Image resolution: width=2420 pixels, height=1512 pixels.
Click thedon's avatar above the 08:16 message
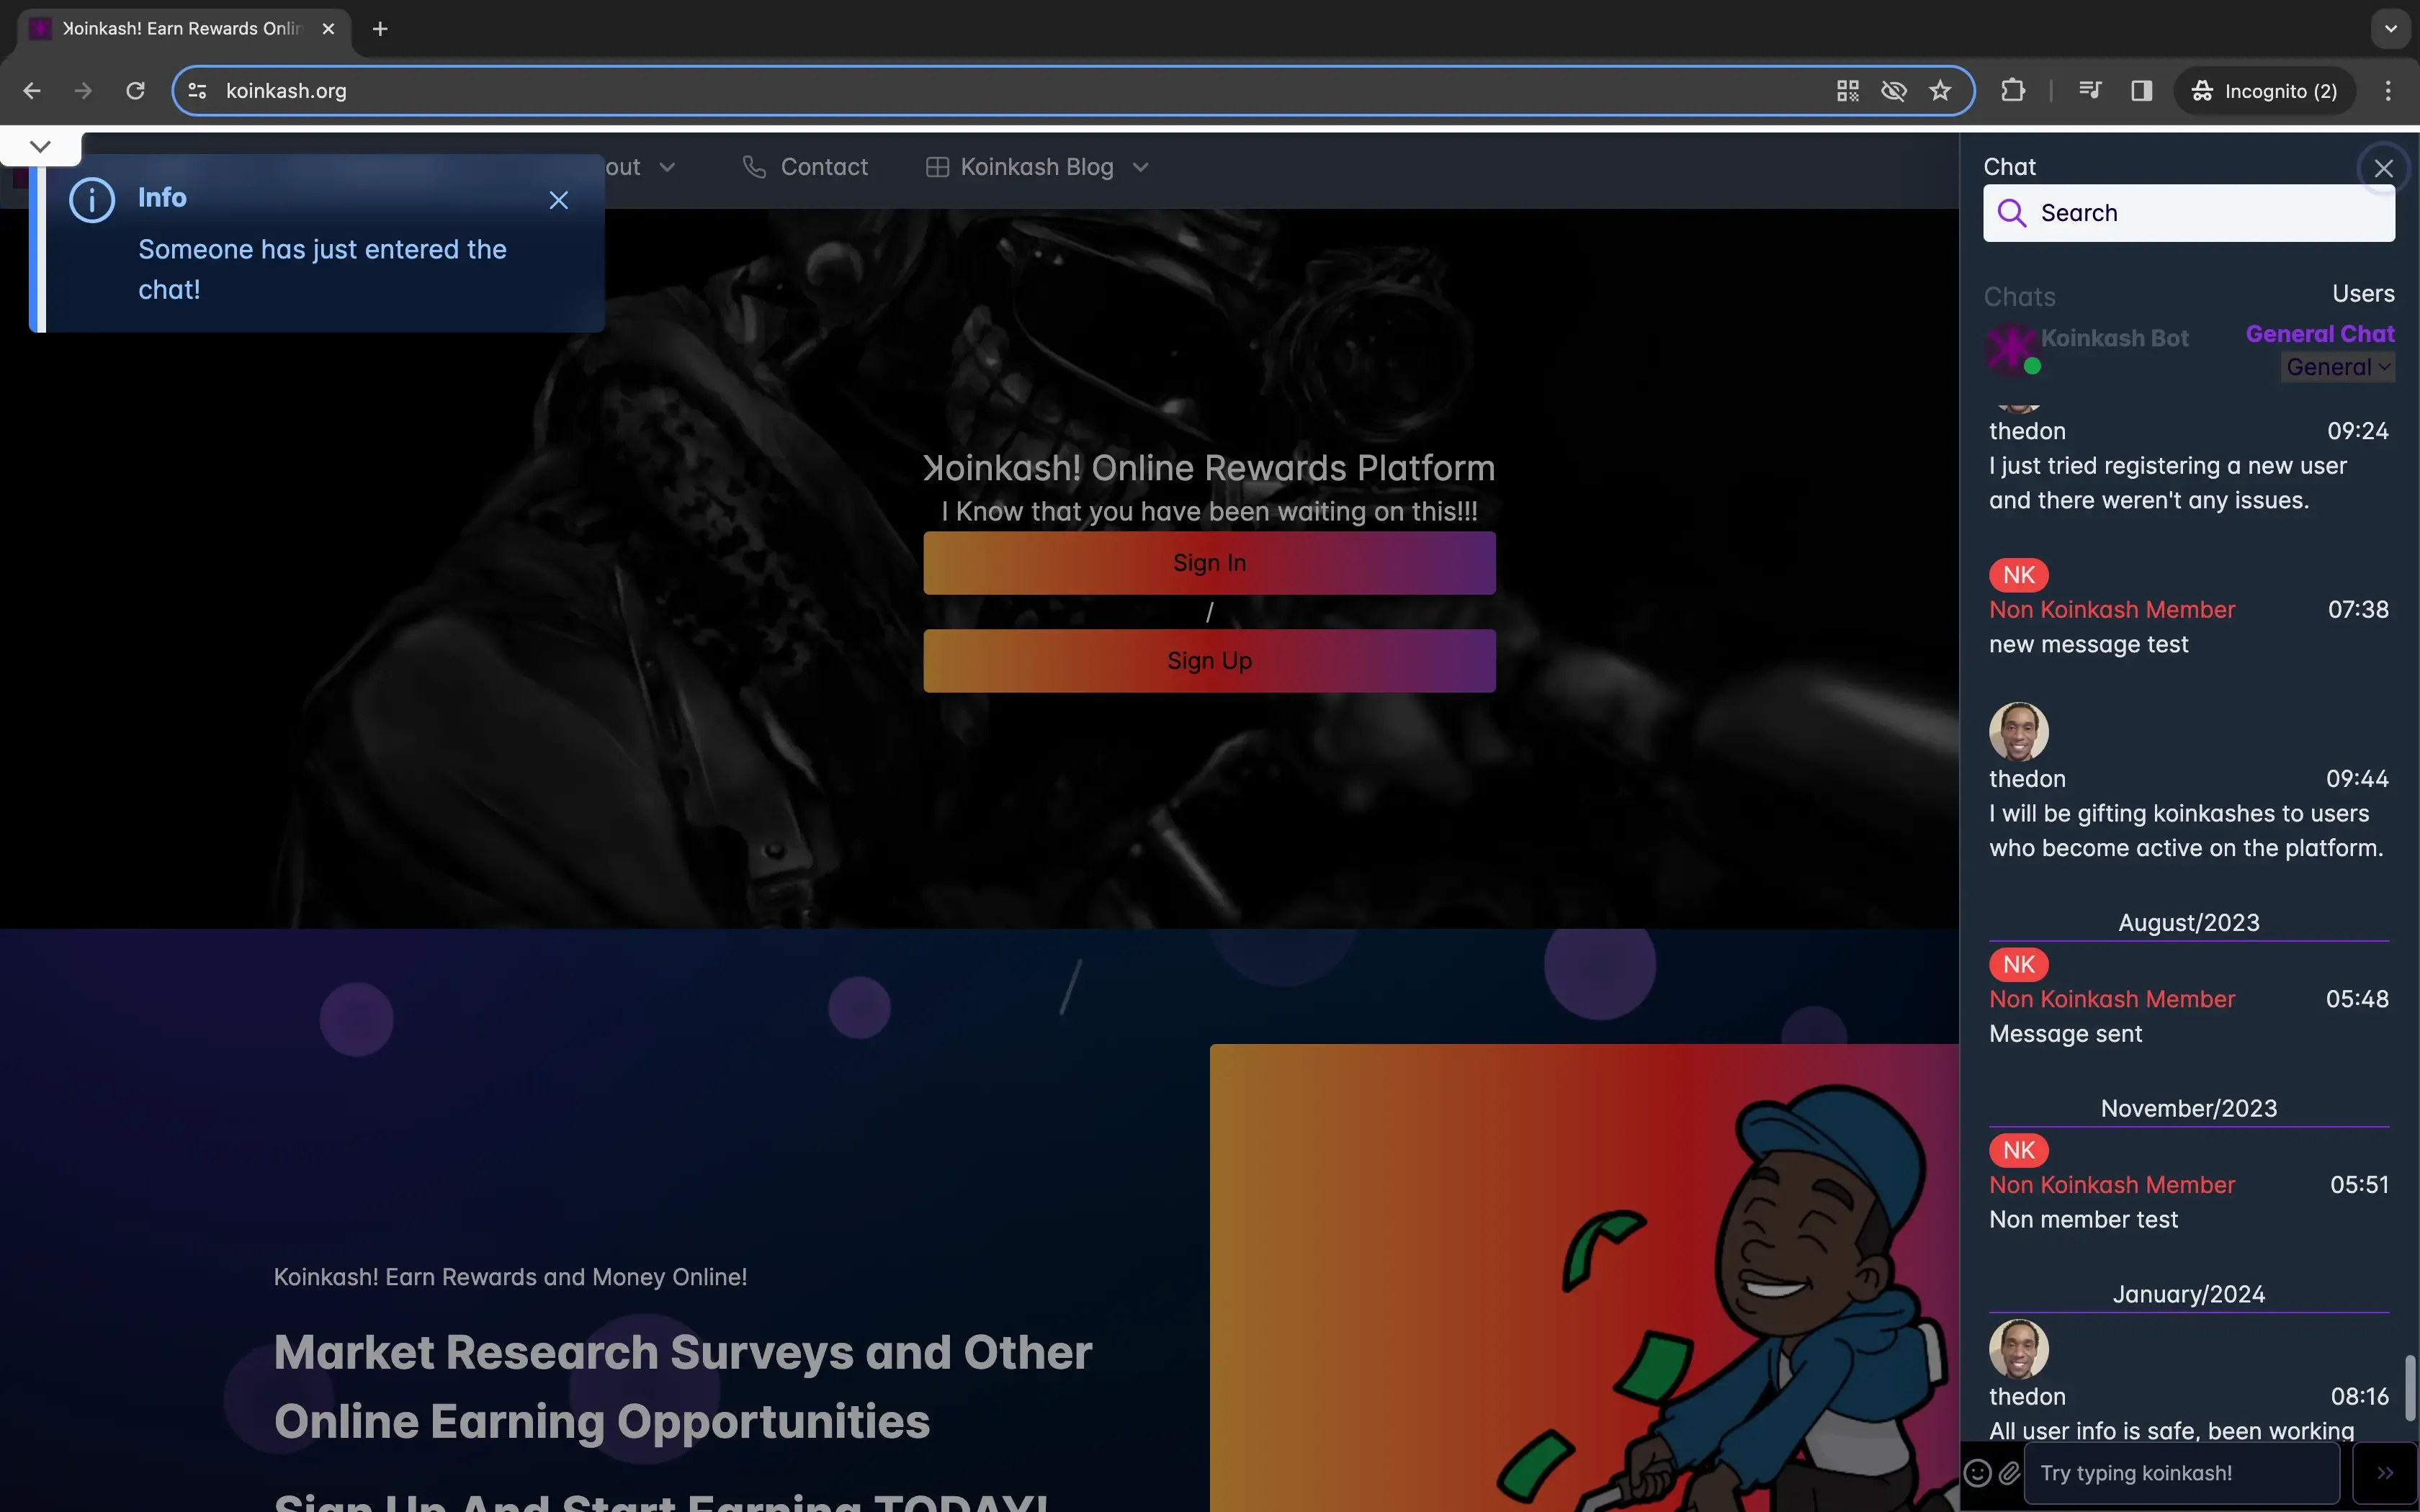point(2019,1349)
